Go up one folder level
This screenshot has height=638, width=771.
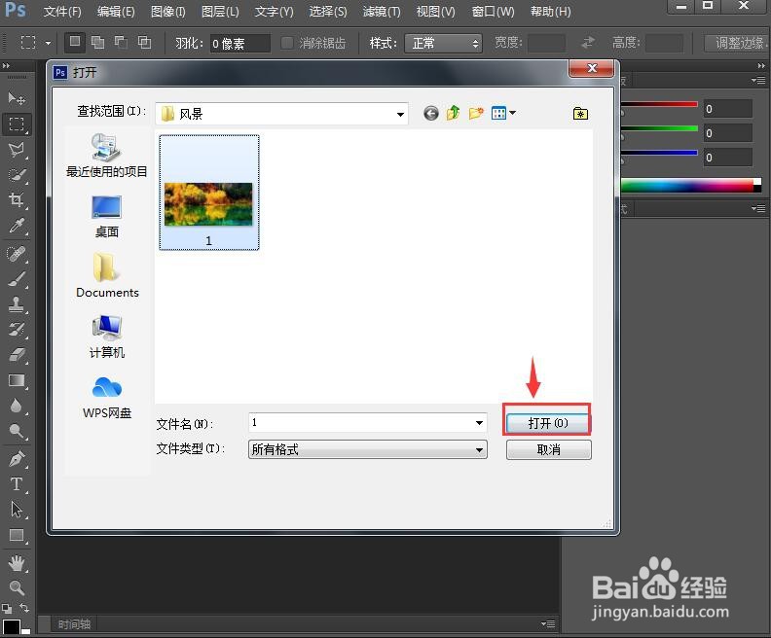tap(453, 113)
